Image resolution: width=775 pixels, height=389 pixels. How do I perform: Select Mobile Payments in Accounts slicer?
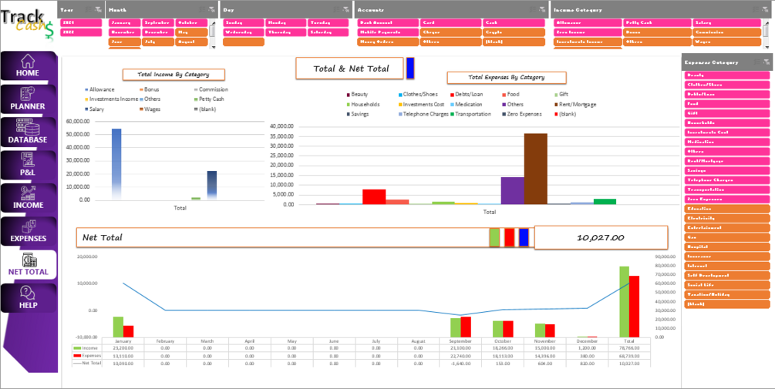pos(388,32)
